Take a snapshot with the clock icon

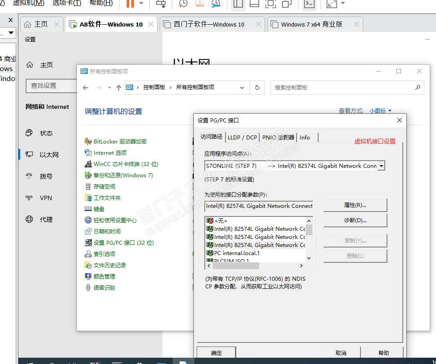(183, 3)
